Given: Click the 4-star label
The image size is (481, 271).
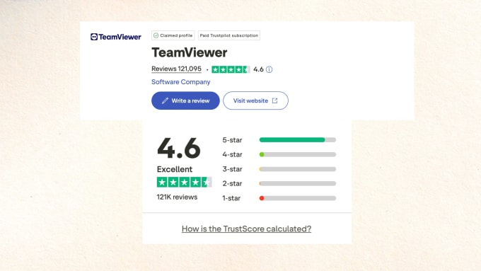Looking at the screenshot, I should [x=232, y=154].
